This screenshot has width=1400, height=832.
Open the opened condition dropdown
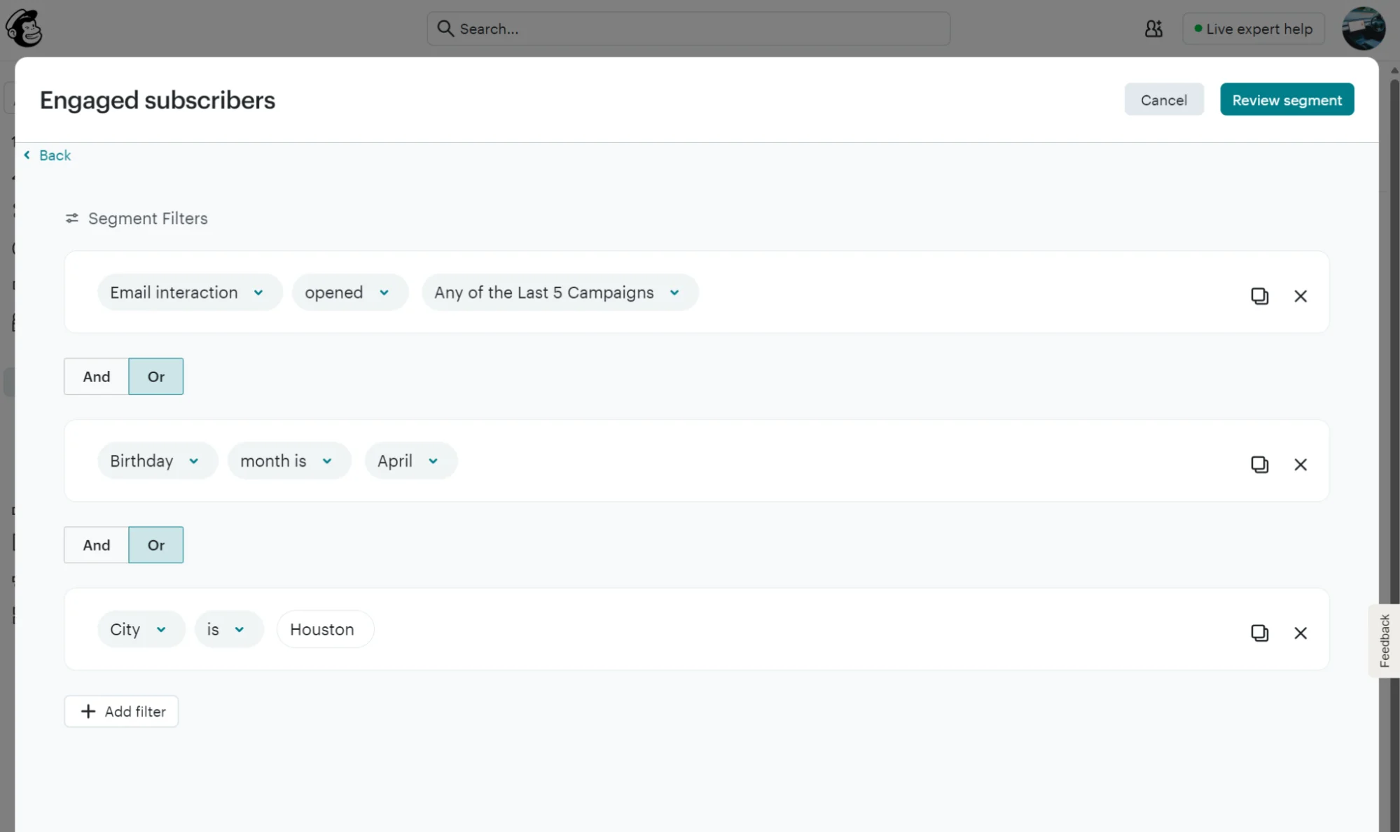point(349,292)
